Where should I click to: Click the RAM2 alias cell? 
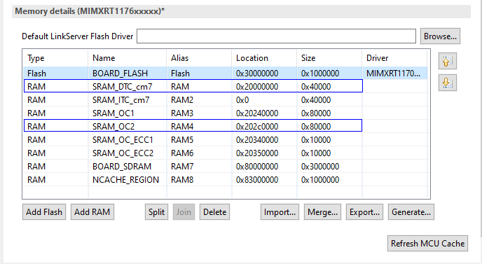click(x=182, y=100)
